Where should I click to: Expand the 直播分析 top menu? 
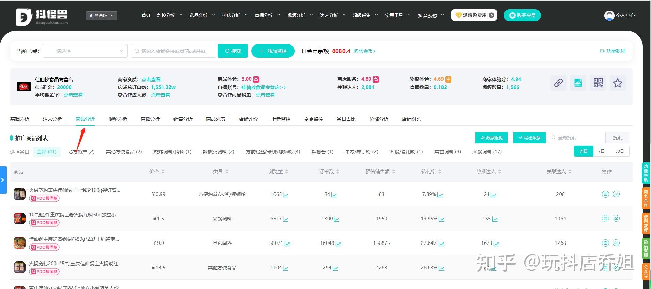pos(268,15)
